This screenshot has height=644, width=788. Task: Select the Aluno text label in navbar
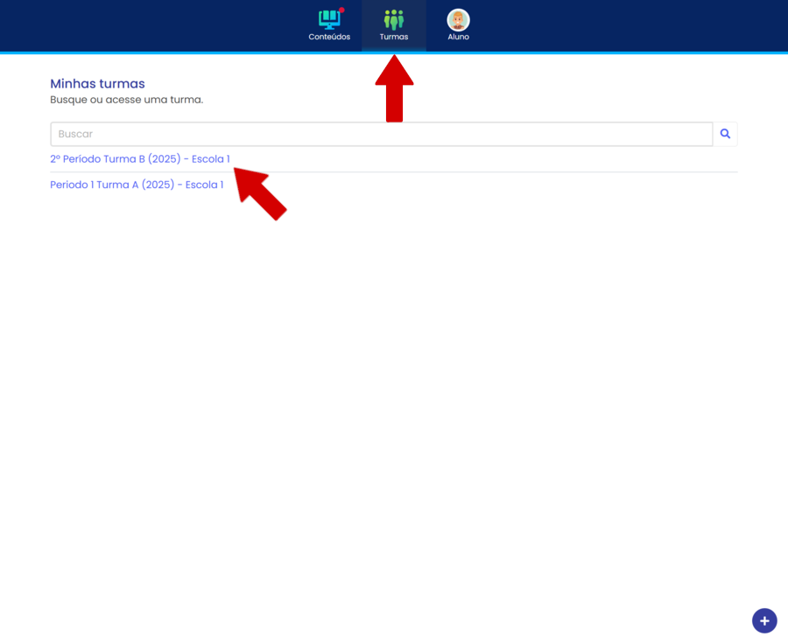[x=458, y=37]
